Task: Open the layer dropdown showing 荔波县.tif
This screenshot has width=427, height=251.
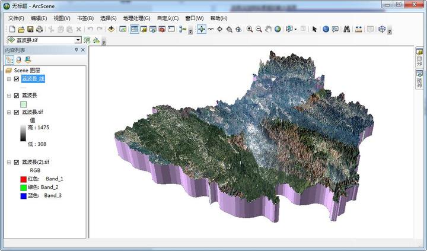Action: 78,40
